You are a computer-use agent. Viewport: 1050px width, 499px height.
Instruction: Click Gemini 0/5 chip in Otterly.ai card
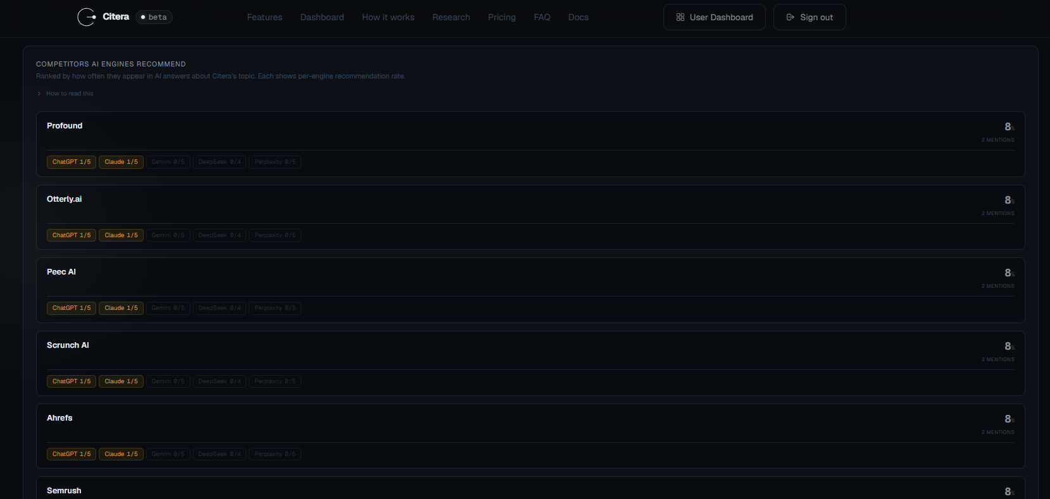point(168,235)
